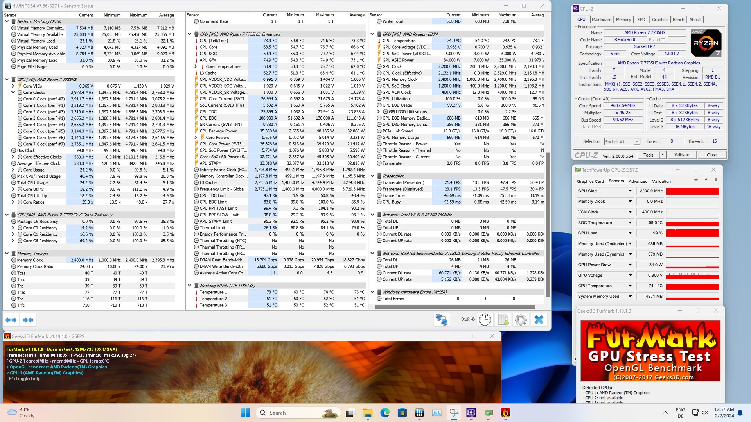This screenshot has height=422, width=751.
Task: Collapse the PresentMon sensor group
Action: 372,176
